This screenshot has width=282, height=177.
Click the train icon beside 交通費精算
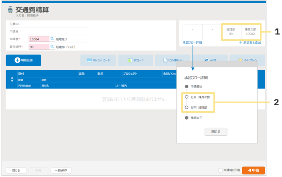10,10
